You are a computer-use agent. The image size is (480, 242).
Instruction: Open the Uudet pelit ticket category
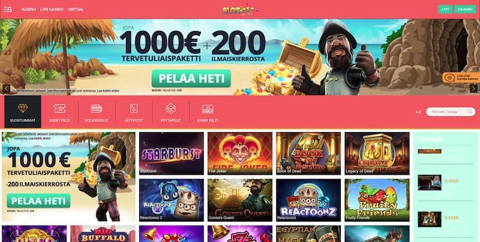(x=59, y=112)
